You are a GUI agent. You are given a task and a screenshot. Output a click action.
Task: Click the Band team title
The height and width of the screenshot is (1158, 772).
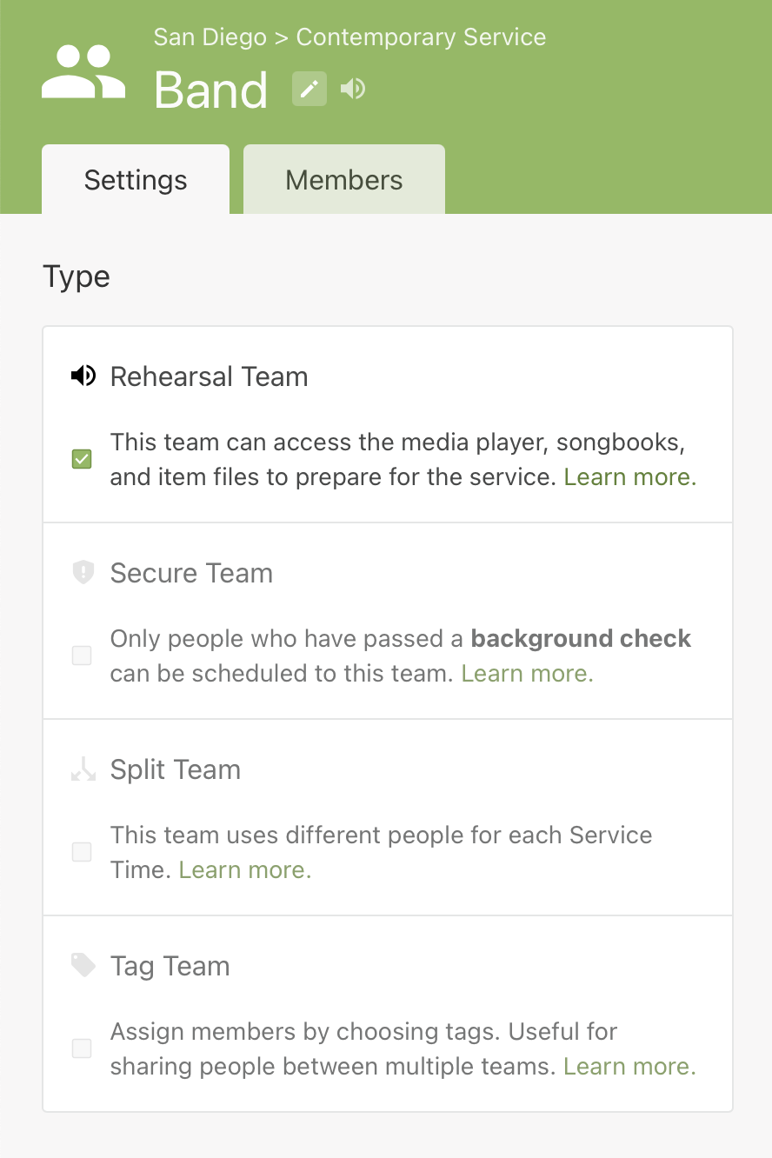click(211, 90)
